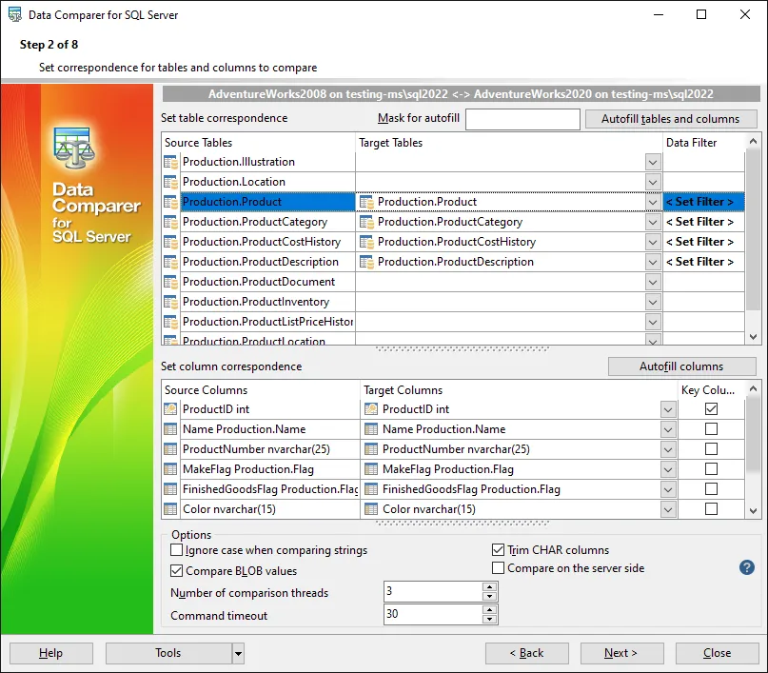Click the table icon beside Production.Illustration
768x673 pixels.
[x=171, y=162]
